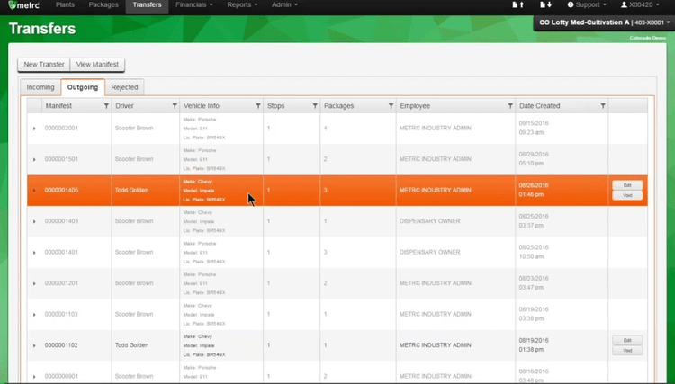Image resolution: width=675 pixels, height=384 pixels.
Task: Click DISPENSARY OWNER in row 0000001403
Action: click(x=429, y=221)
